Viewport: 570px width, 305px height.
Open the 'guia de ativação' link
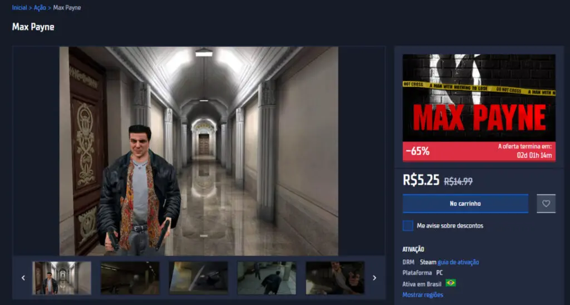coord(458,262)
